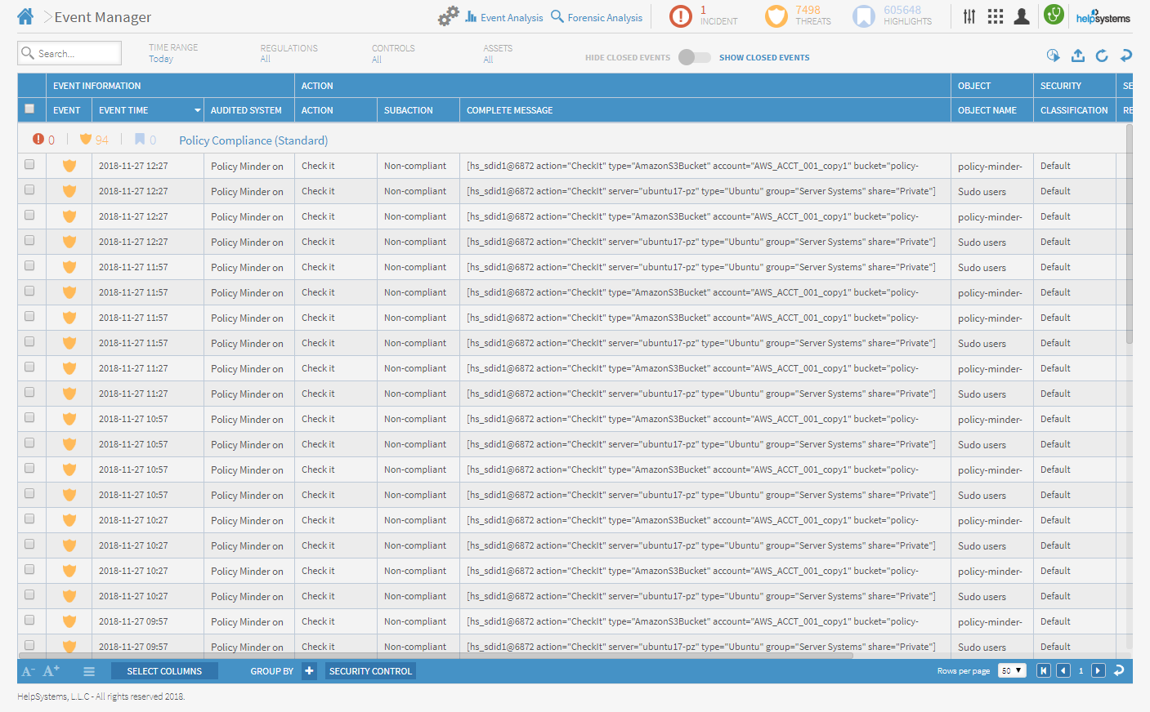Open the Time Range filter set to Today
This screenshot has width=1150, height=712.
click(x=173, y=53)
